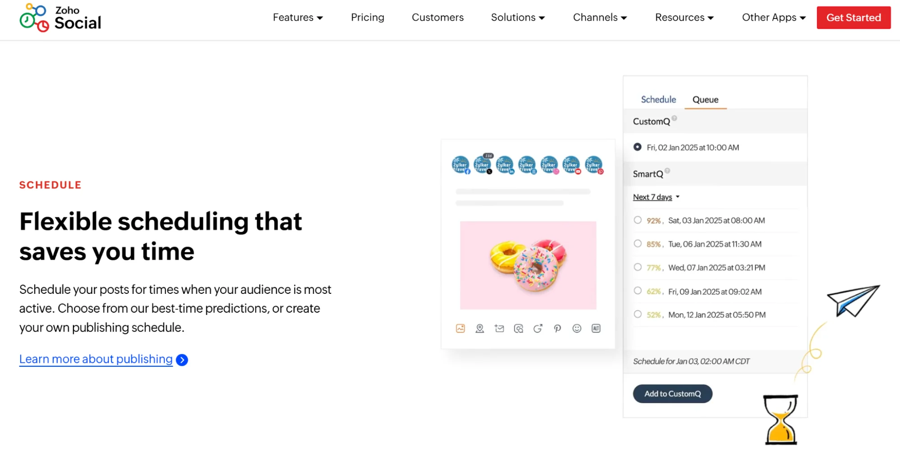This screenshot has width=900, height=468.
Task: Open the Resources dropdown menu
Action: pos(684,18)
